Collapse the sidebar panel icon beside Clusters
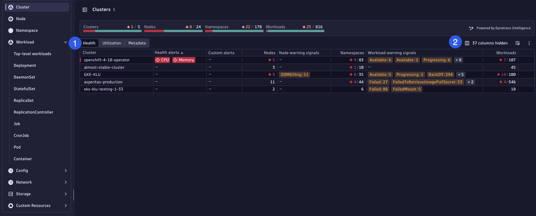Screen dimensions: 536x216 point(85,10)
